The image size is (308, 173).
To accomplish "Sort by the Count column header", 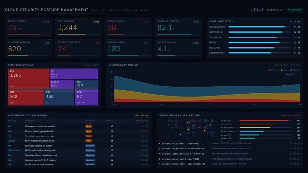I will pos(110,121).
